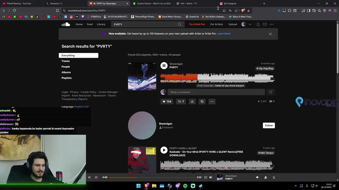339x190 pixels.
Task: Follow the artist from the player bar
Action: [266, 177]
